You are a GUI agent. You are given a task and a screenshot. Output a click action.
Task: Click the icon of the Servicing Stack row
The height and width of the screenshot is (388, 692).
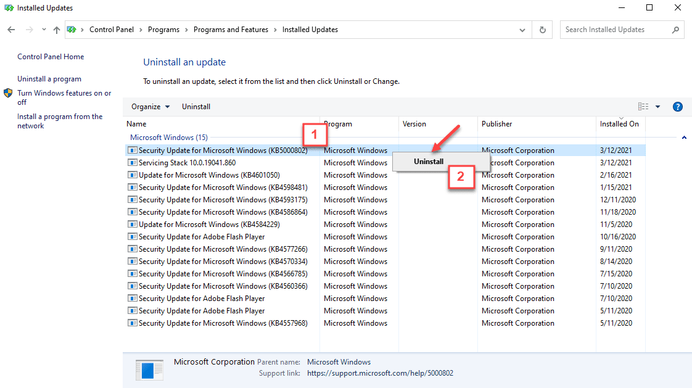pyautogui.click(x=133, y=162)
